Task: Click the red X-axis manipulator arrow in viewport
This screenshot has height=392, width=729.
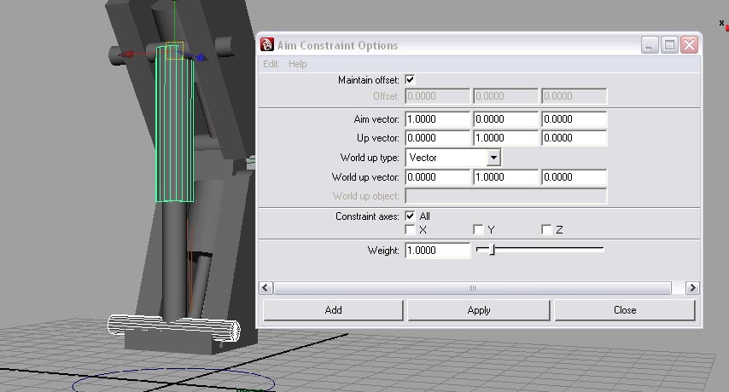Action: pyautogui.click(x=126, y=55)
